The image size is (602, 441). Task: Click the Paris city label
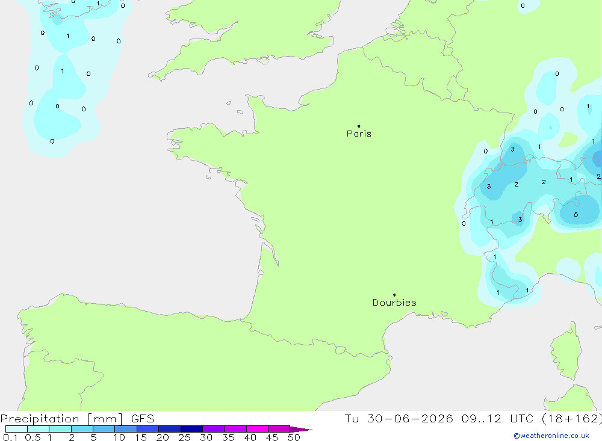pos(359,134)
